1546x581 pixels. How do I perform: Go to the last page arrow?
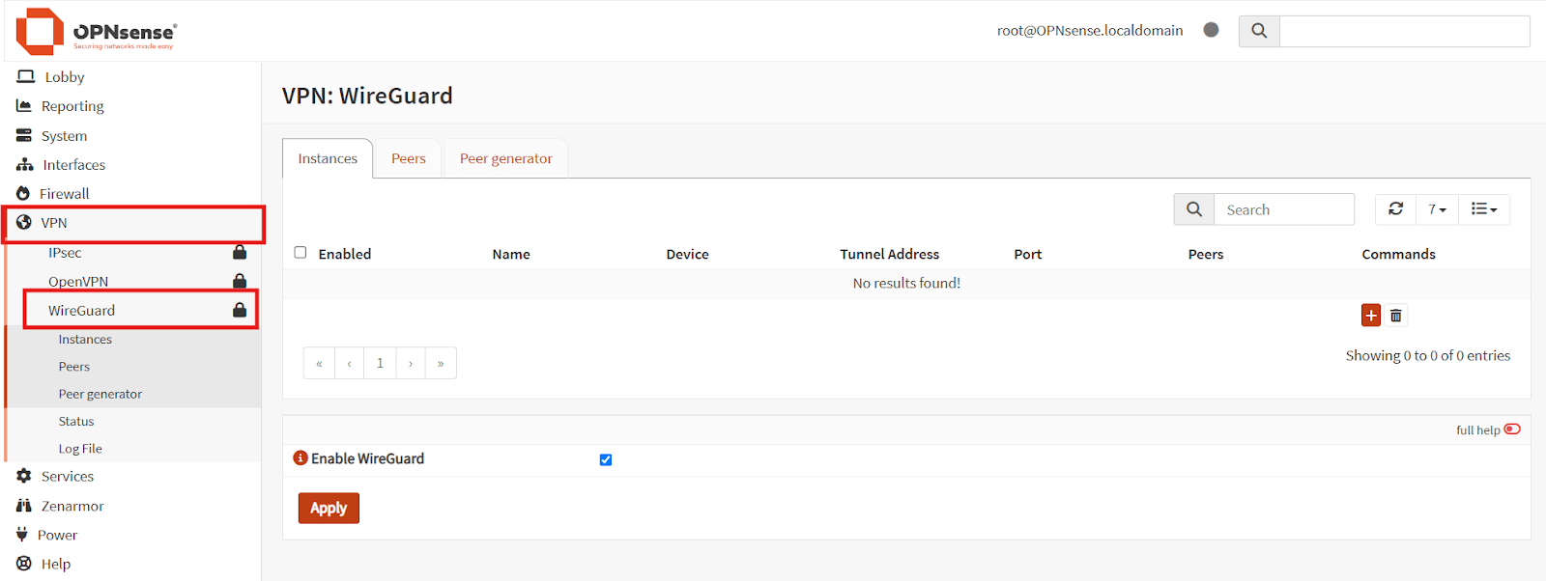pos(441,364)
